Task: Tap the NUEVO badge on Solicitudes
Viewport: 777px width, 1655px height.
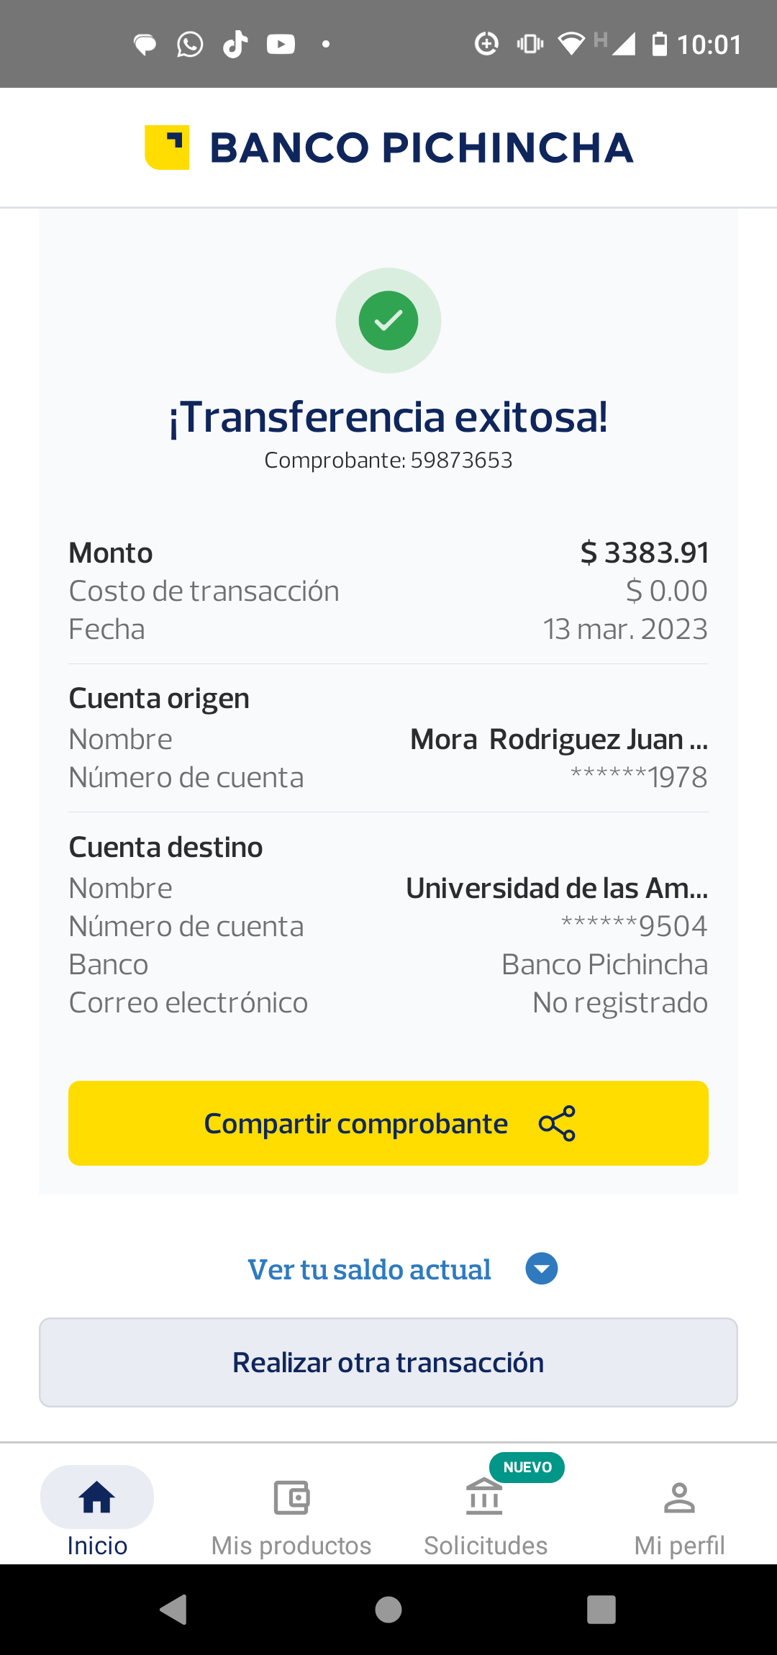Action: coord(527,1467)
